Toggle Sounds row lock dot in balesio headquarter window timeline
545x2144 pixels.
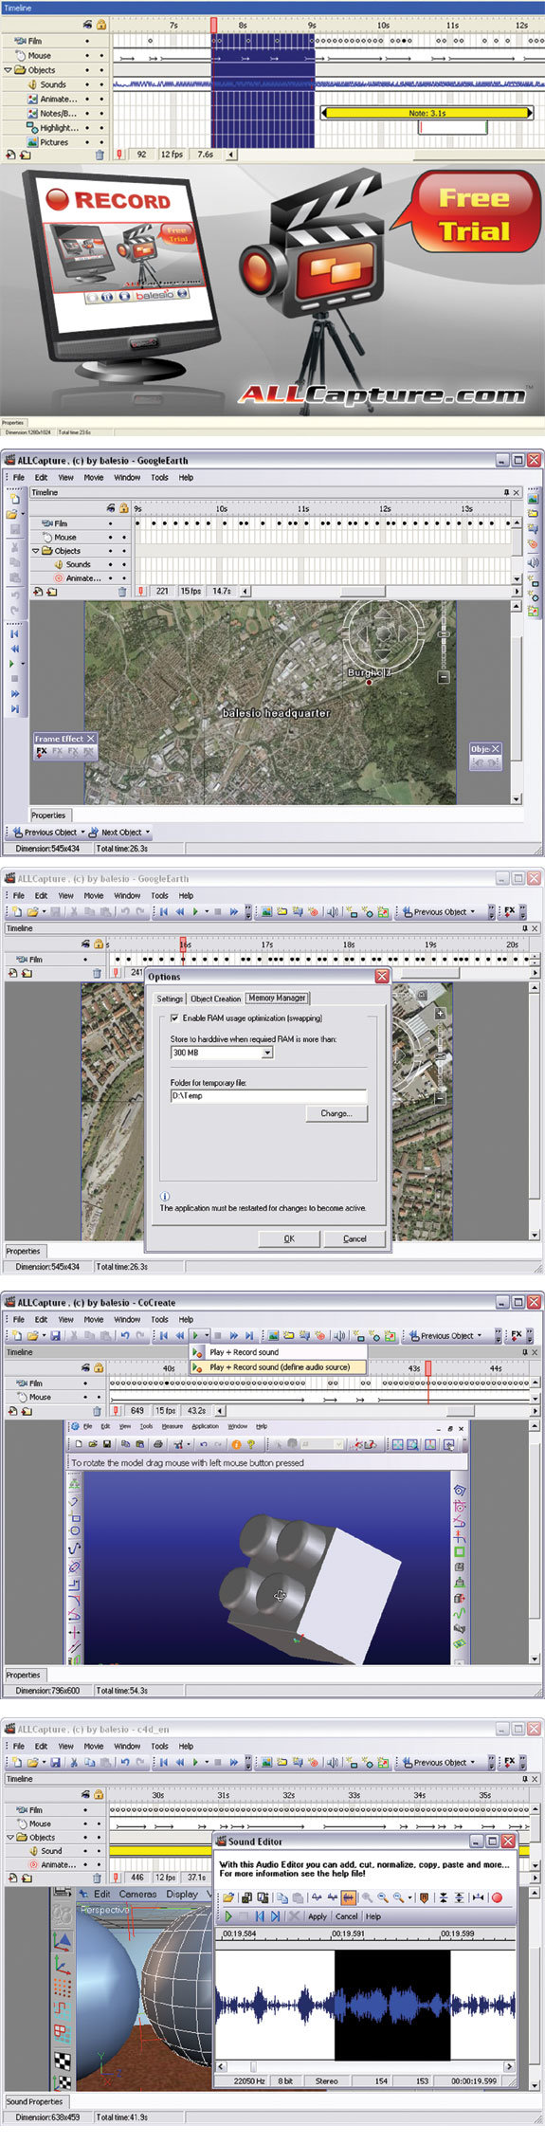click(x=124, y=564)
